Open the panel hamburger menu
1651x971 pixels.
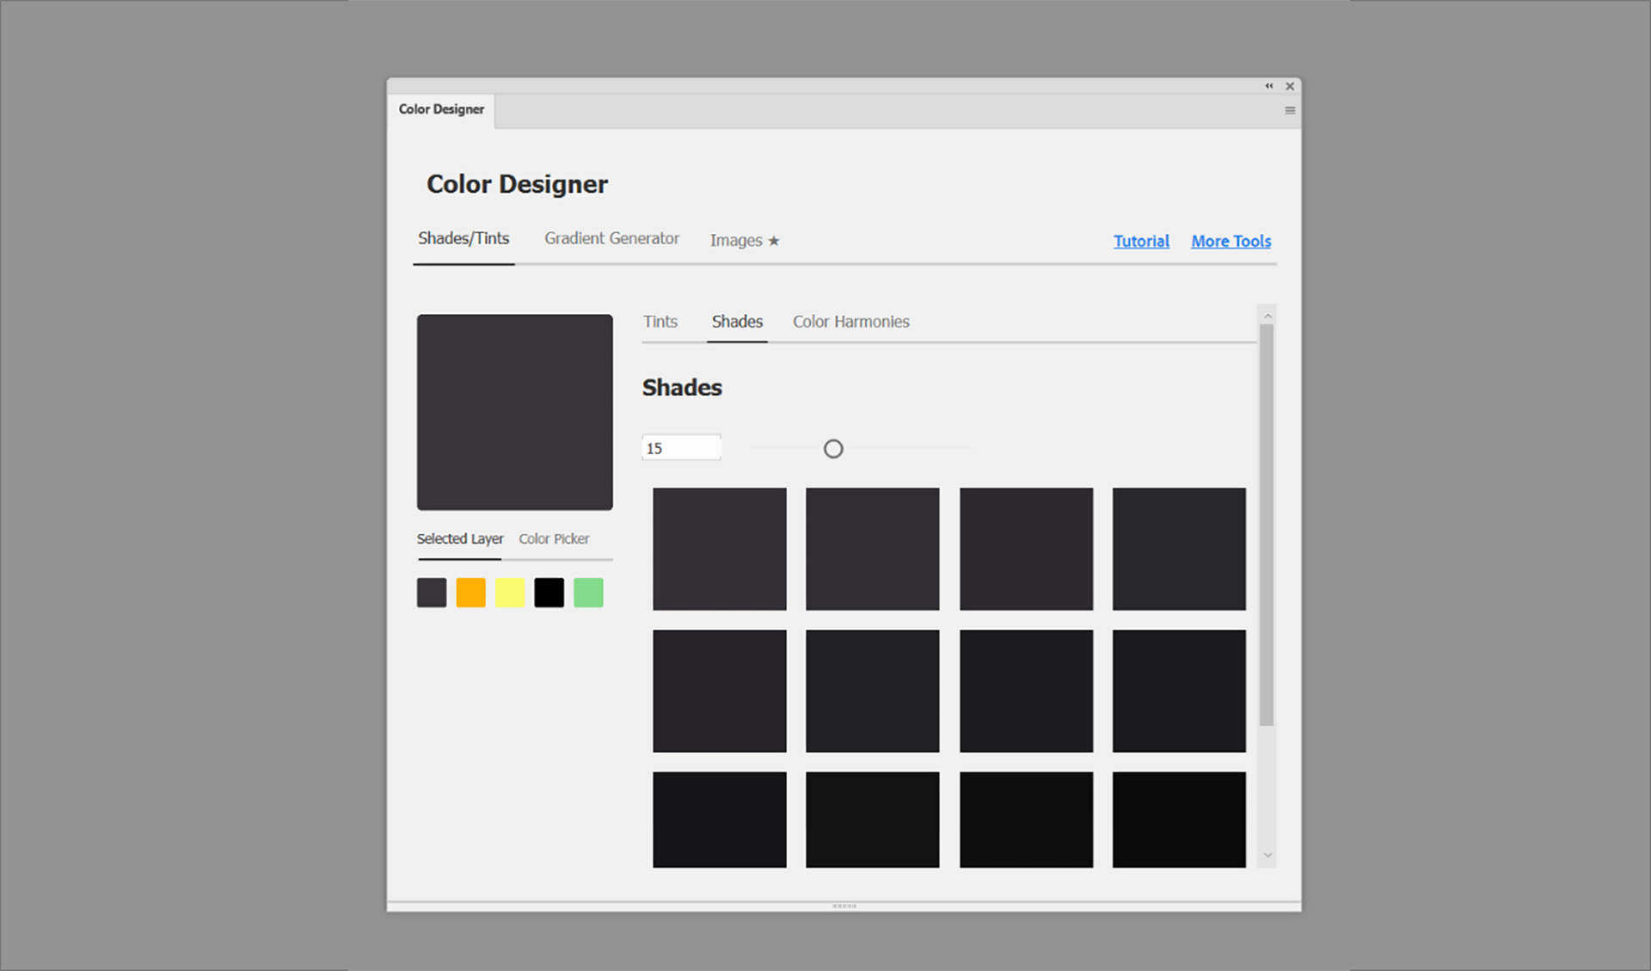coord(1290,110)
